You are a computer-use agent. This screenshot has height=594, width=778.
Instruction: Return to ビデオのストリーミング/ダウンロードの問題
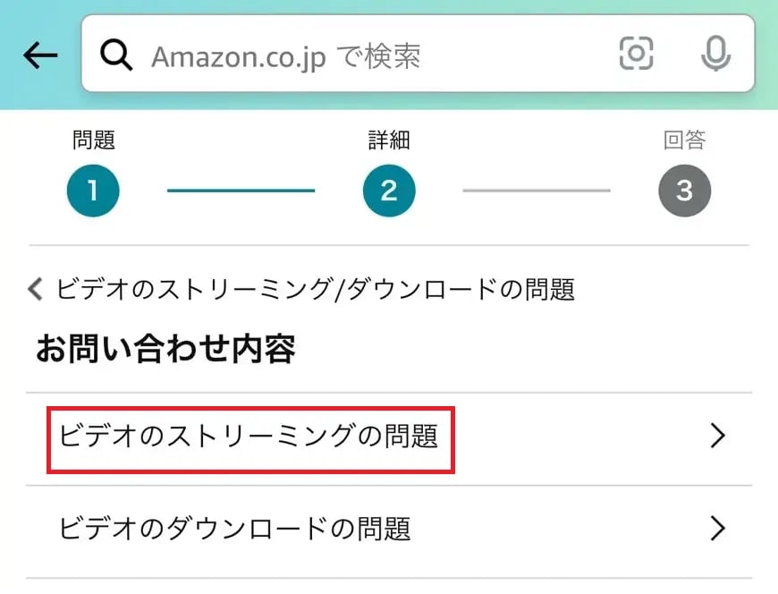pos(315,289)
